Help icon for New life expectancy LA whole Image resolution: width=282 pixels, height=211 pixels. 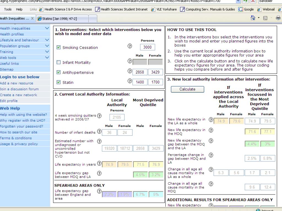[x=211, y=120]
